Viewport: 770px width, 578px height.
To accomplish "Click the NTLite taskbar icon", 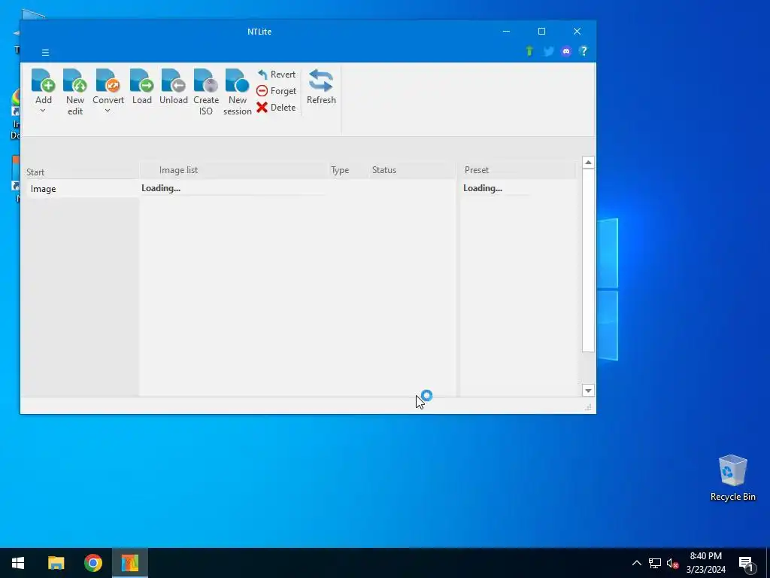I will 129,563.
